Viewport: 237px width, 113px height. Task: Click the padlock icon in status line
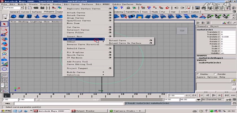pos(128,8)
